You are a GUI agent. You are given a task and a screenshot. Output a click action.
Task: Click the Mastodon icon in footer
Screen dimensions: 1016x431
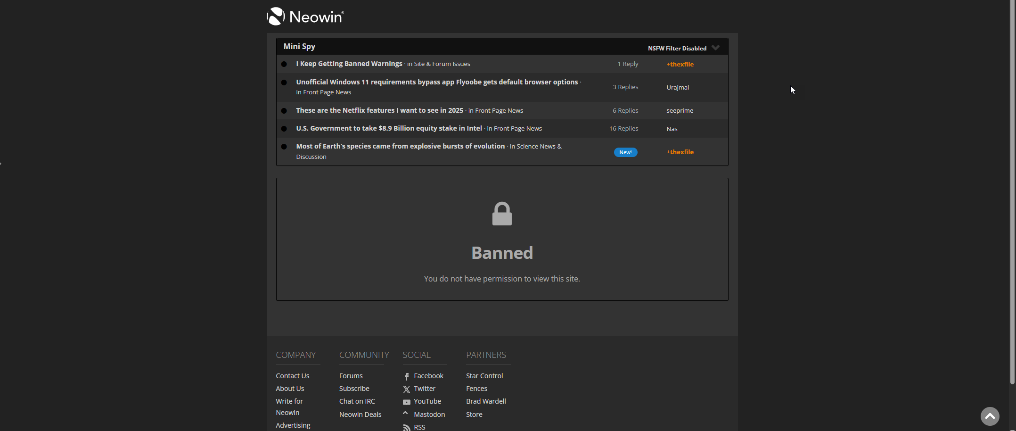pyautogui.click(x=405, y=414)
